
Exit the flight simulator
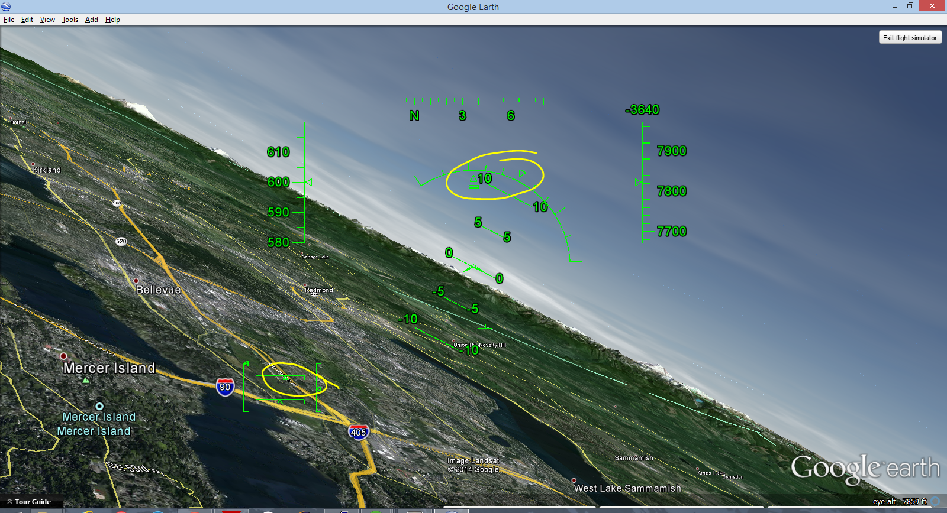[910, 37]
